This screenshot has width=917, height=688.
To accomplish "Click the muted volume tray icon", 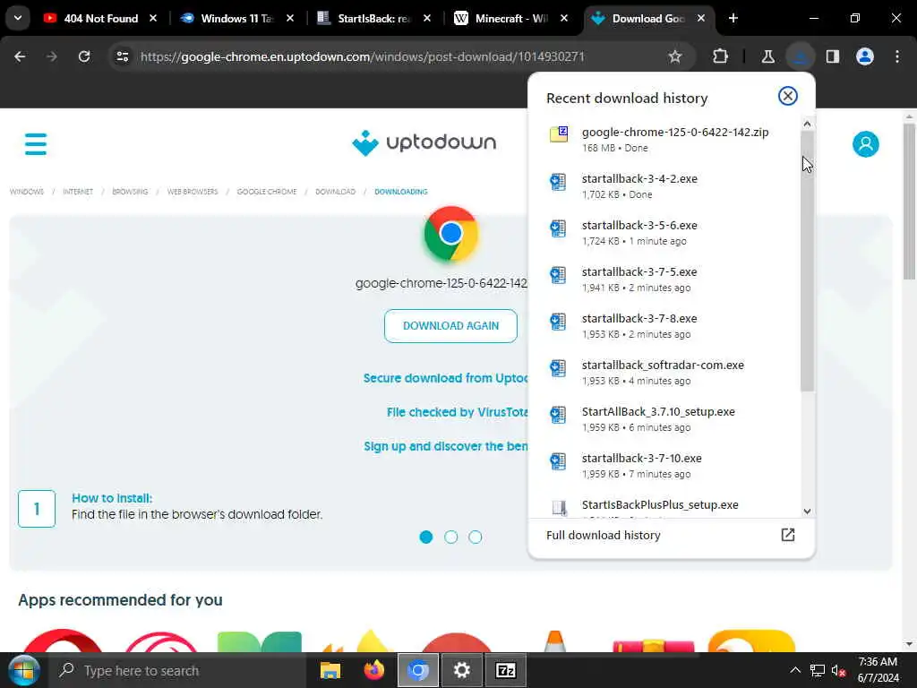I will click(838, 670).
